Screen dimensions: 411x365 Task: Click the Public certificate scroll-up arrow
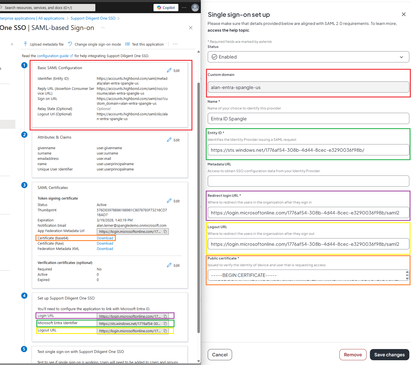pyautogui.click(x=407, y=272)
